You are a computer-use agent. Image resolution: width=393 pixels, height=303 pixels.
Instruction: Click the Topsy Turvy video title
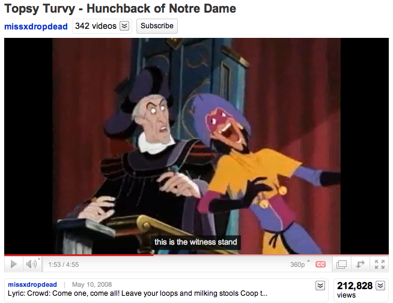pos(120,8)
